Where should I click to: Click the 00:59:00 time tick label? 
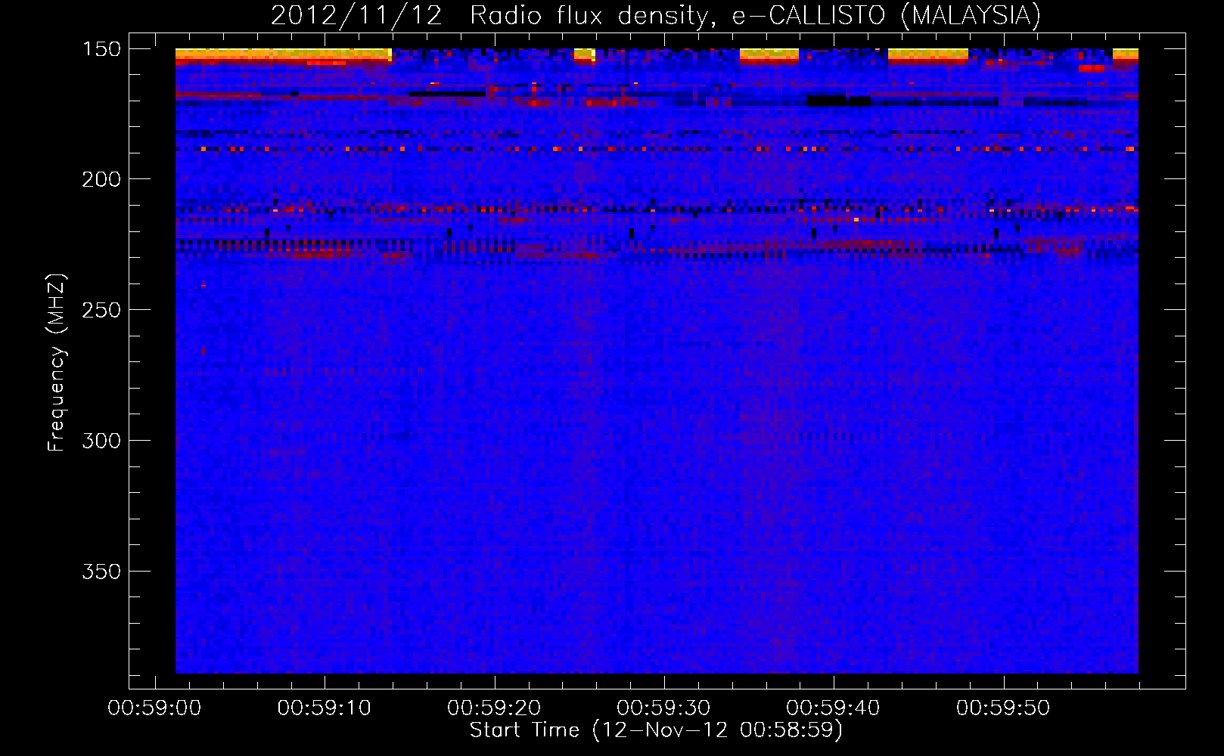[x=155, y=708]
